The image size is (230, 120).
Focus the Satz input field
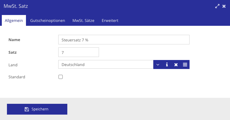tap(78, 52)
